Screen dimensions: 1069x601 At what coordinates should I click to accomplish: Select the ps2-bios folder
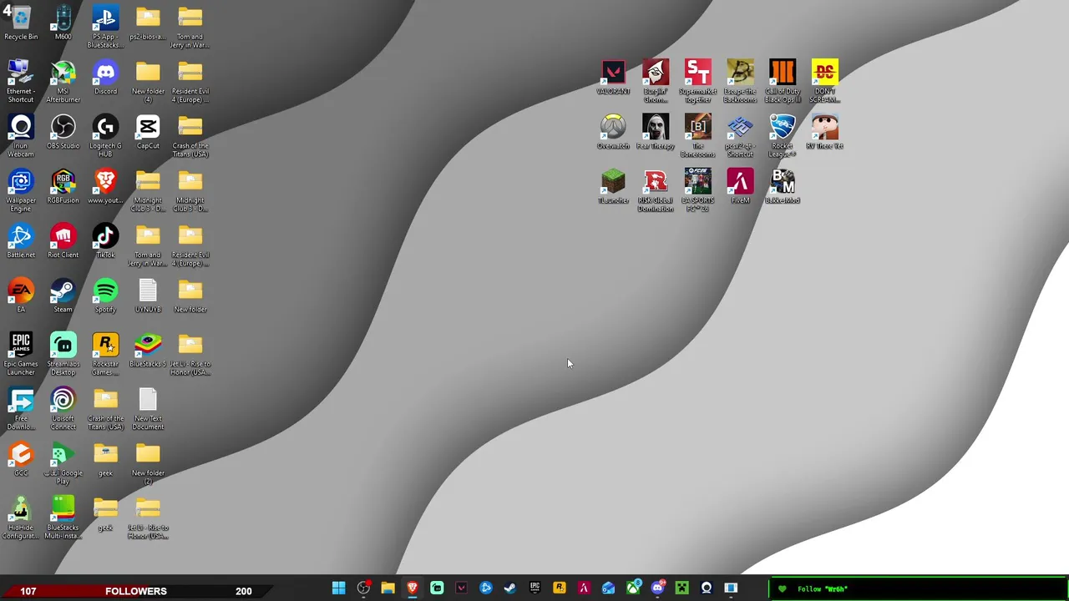(148, 23)
